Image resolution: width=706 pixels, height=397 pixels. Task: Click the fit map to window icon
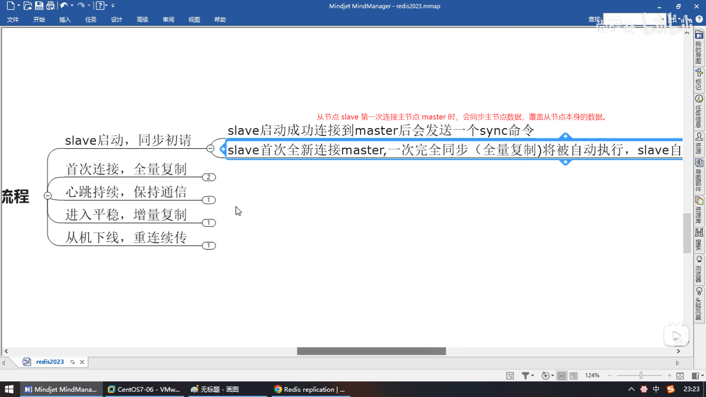pyautogui.click(x=680, y=376)
